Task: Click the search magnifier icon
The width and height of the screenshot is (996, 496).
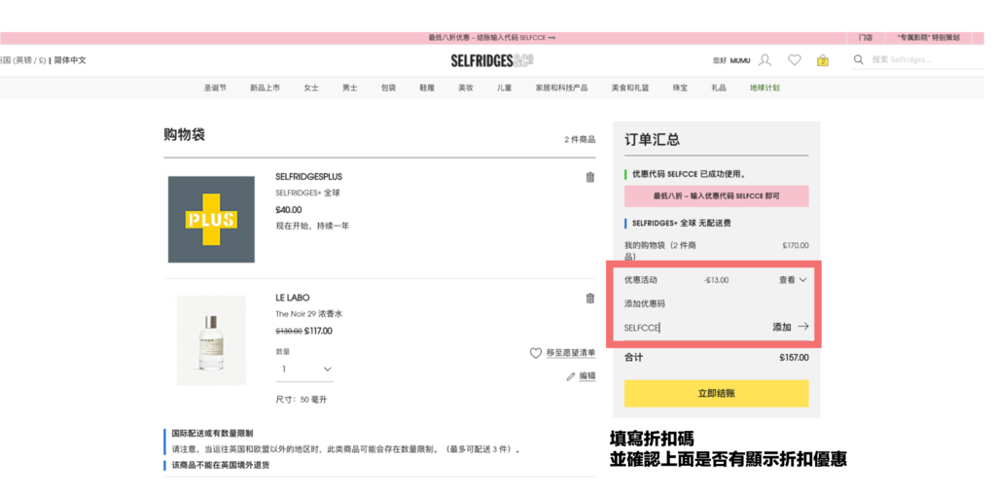Action: coord(859,59)
